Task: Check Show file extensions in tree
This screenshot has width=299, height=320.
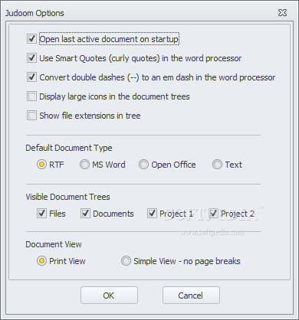Action: pyautogui.click(x=31, y=116)
